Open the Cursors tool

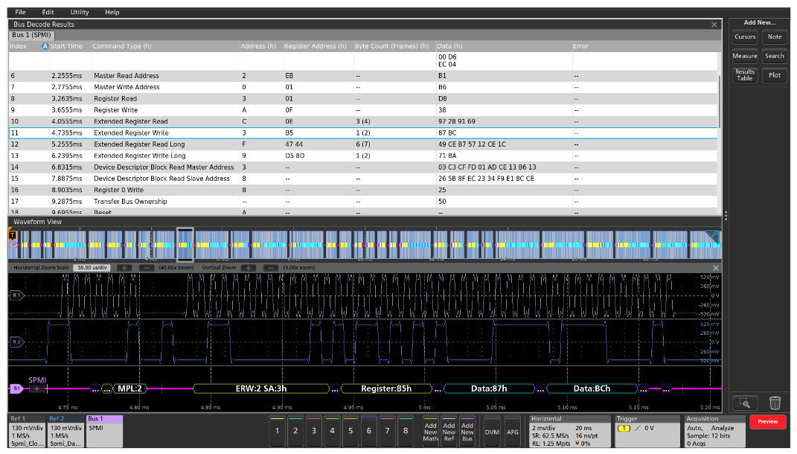[744, 36]
